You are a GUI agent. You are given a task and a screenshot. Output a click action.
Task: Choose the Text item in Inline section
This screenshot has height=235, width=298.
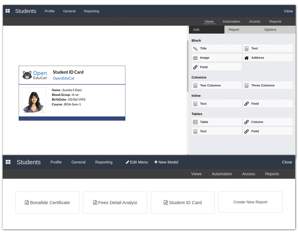point(216,104)
